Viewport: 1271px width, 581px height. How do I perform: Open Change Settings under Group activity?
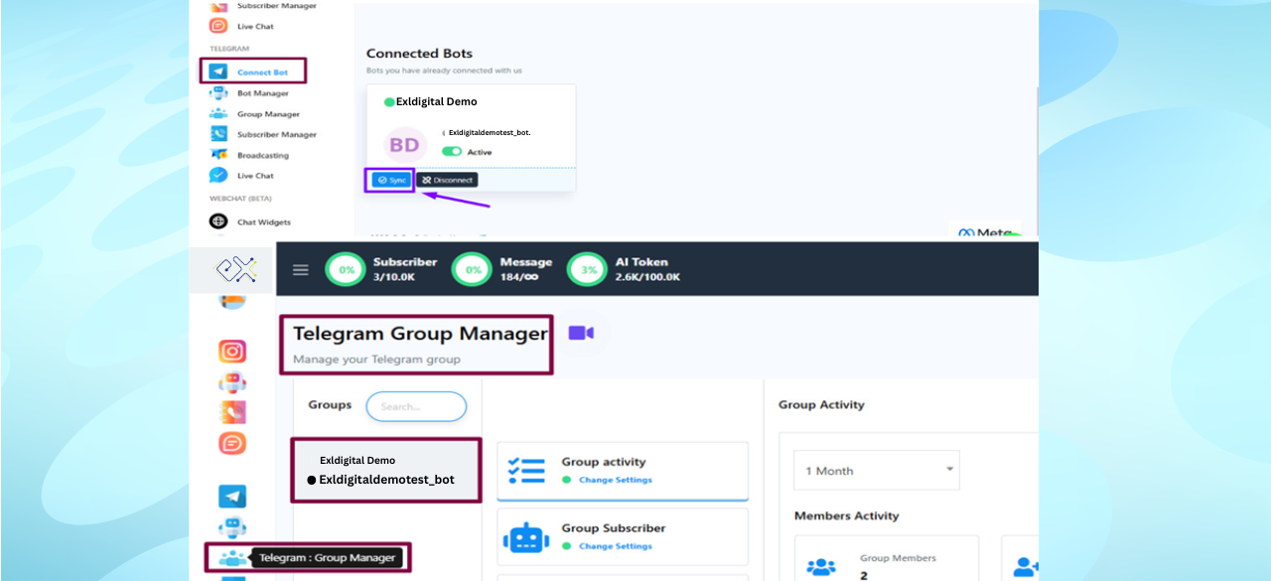click(x=616, y=480)
